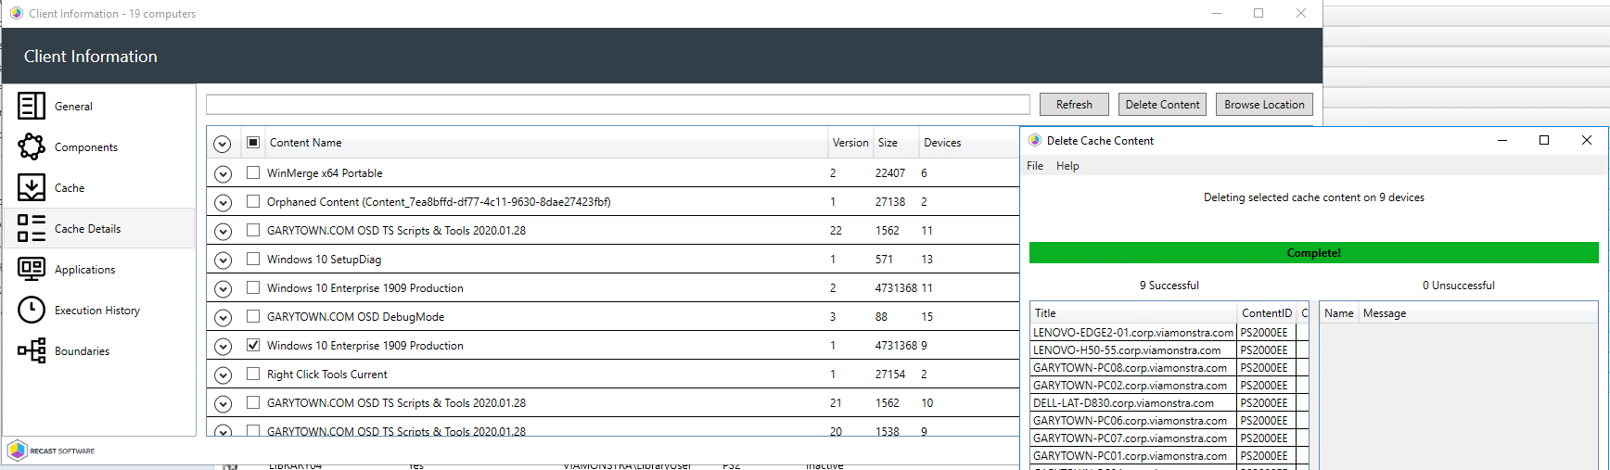Image resolution: width=1610 pixels, height=470 pixels.
Task: Switch to the Execution History tab
Action: 100,310
